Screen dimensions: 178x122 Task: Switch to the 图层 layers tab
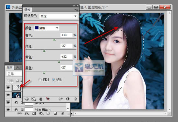click(9, 68)
